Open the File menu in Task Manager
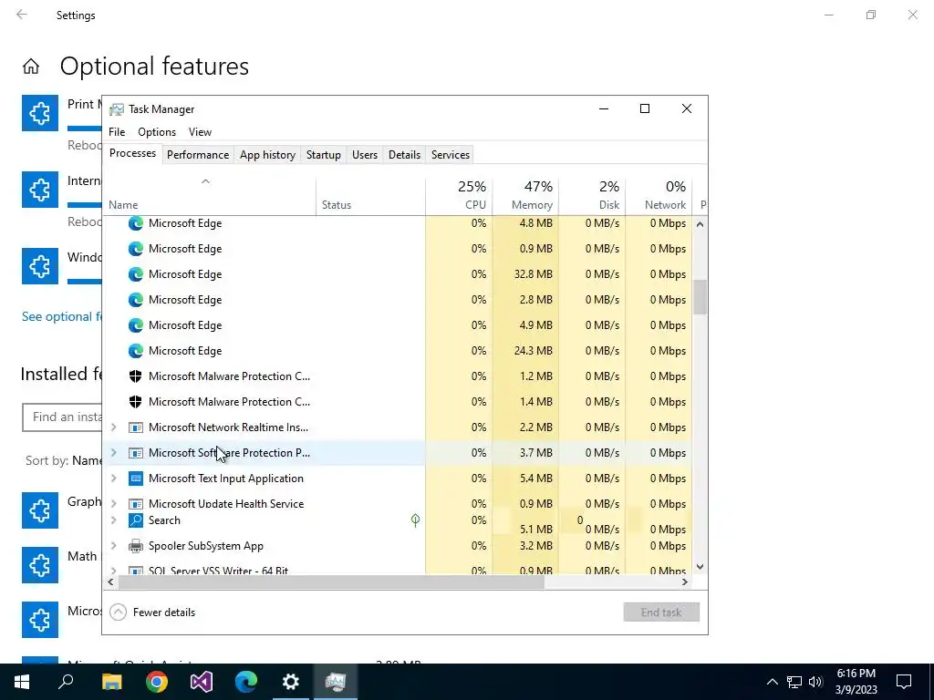Image resolution: width=934 pixels, height=700 pixels. click(x=117, y=132)
